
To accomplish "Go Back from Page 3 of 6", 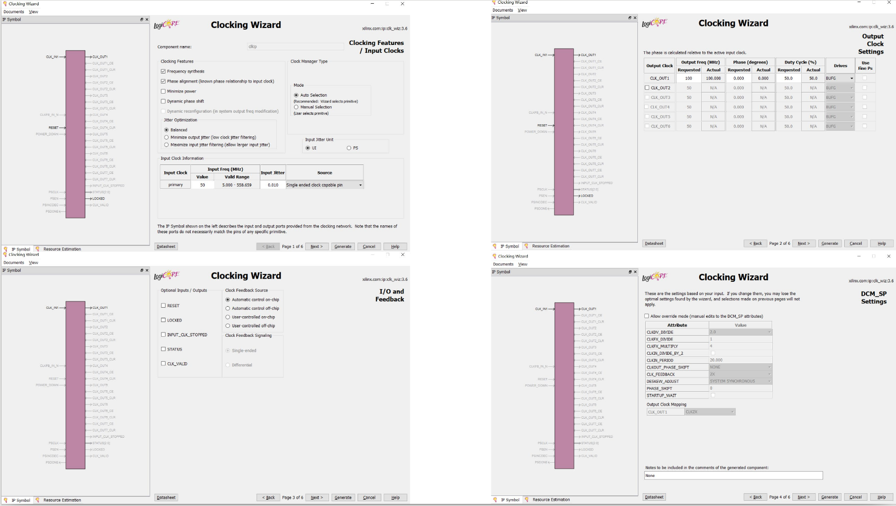I will click(268, 498).
